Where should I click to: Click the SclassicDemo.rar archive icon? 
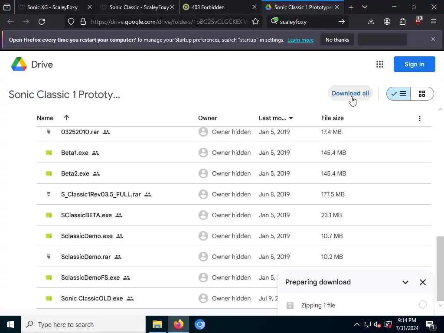tap(49, 257)
